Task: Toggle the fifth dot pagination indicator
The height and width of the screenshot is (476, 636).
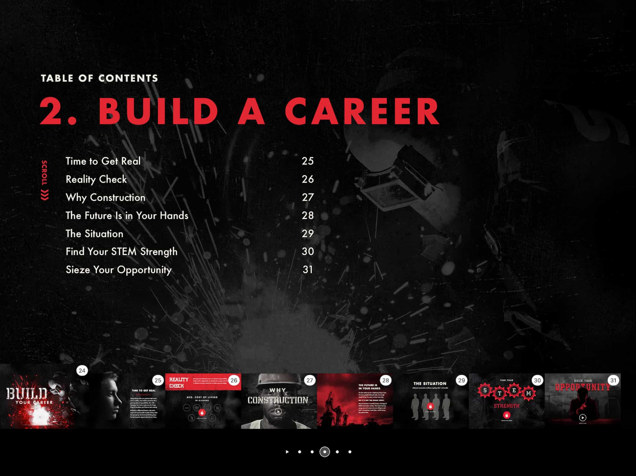Action: [x=348, y=456]
